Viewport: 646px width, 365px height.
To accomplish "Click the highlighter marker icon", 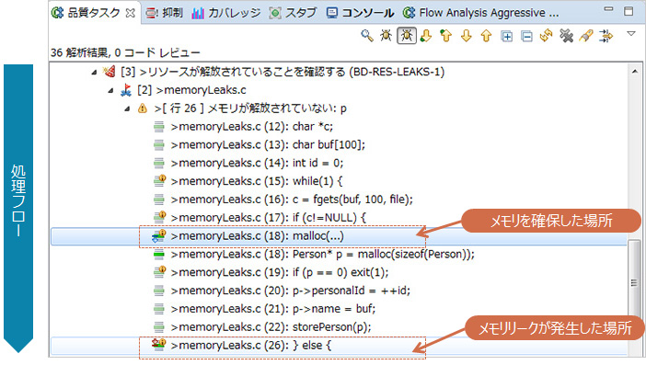I will pos(586,36).
